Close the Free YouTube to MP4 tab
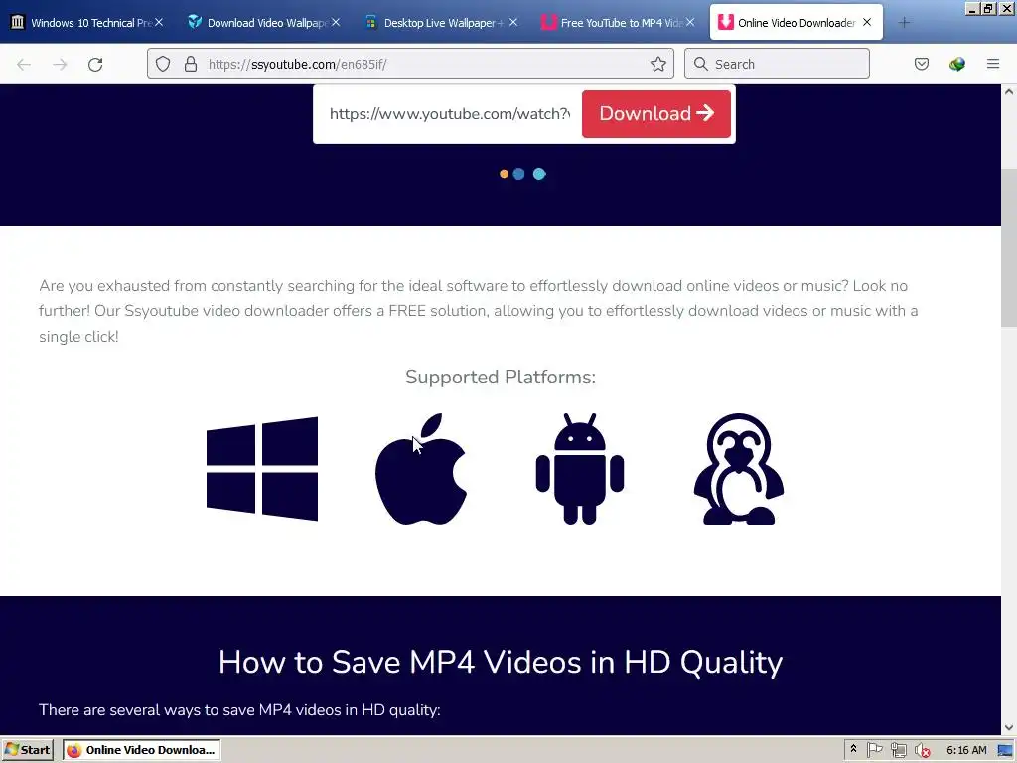The image size is (1017, 763). pos(690,22)
